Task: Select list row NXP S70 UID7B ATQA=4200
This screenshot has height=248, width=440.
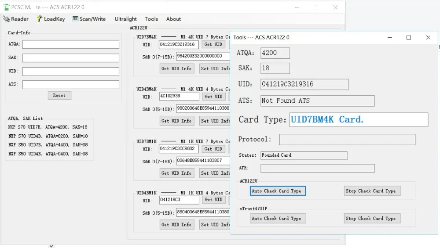Action: [48, 127]
